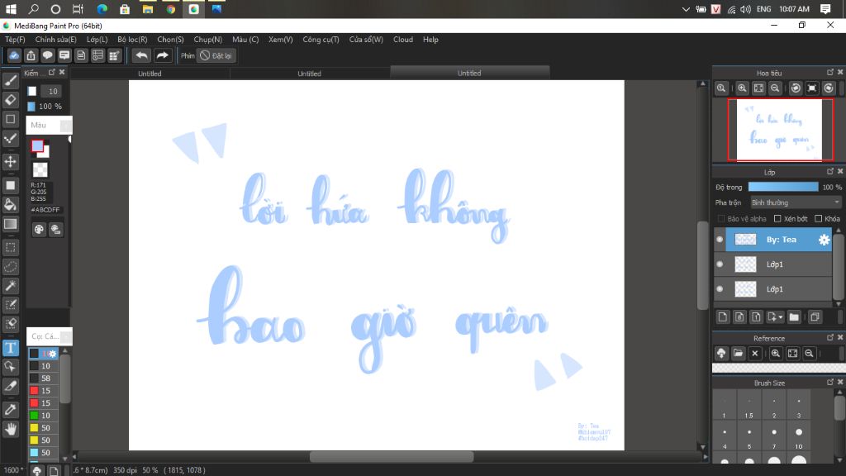The height and width of the screenshot is (476, 846).
Task: Show hidden system tray icons chevron
Action: tap(686, 9)
